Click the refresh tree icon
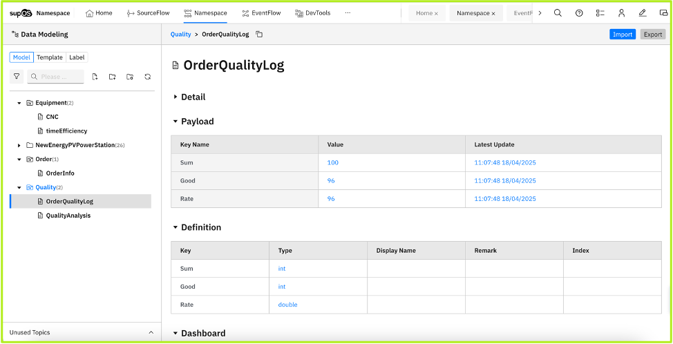This screenshot has width=673, height=344. [x=148, y=77]
